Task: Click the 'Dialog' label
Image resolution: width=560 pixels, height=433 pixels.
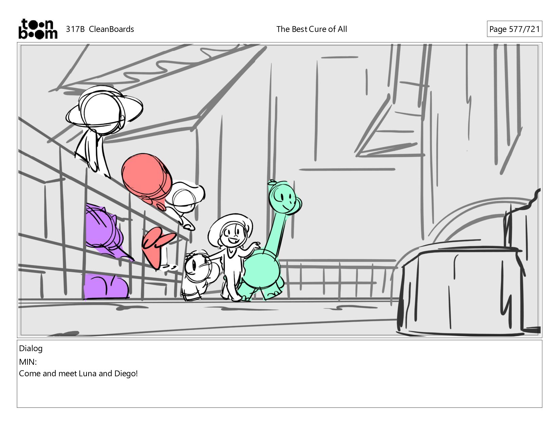Action: [31, 348]
